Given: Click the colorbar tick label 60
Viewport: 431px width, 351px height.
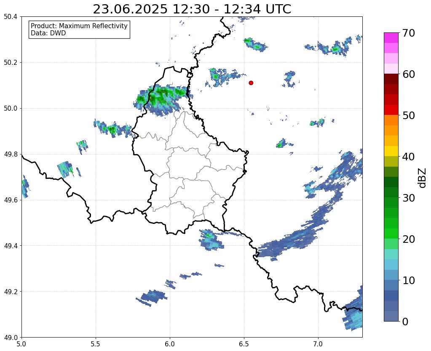Looking at the screenshot, I should tap(408, 74).
